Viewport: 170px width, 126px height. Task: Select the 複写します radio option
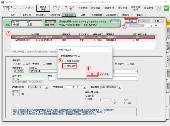[65, 66]
